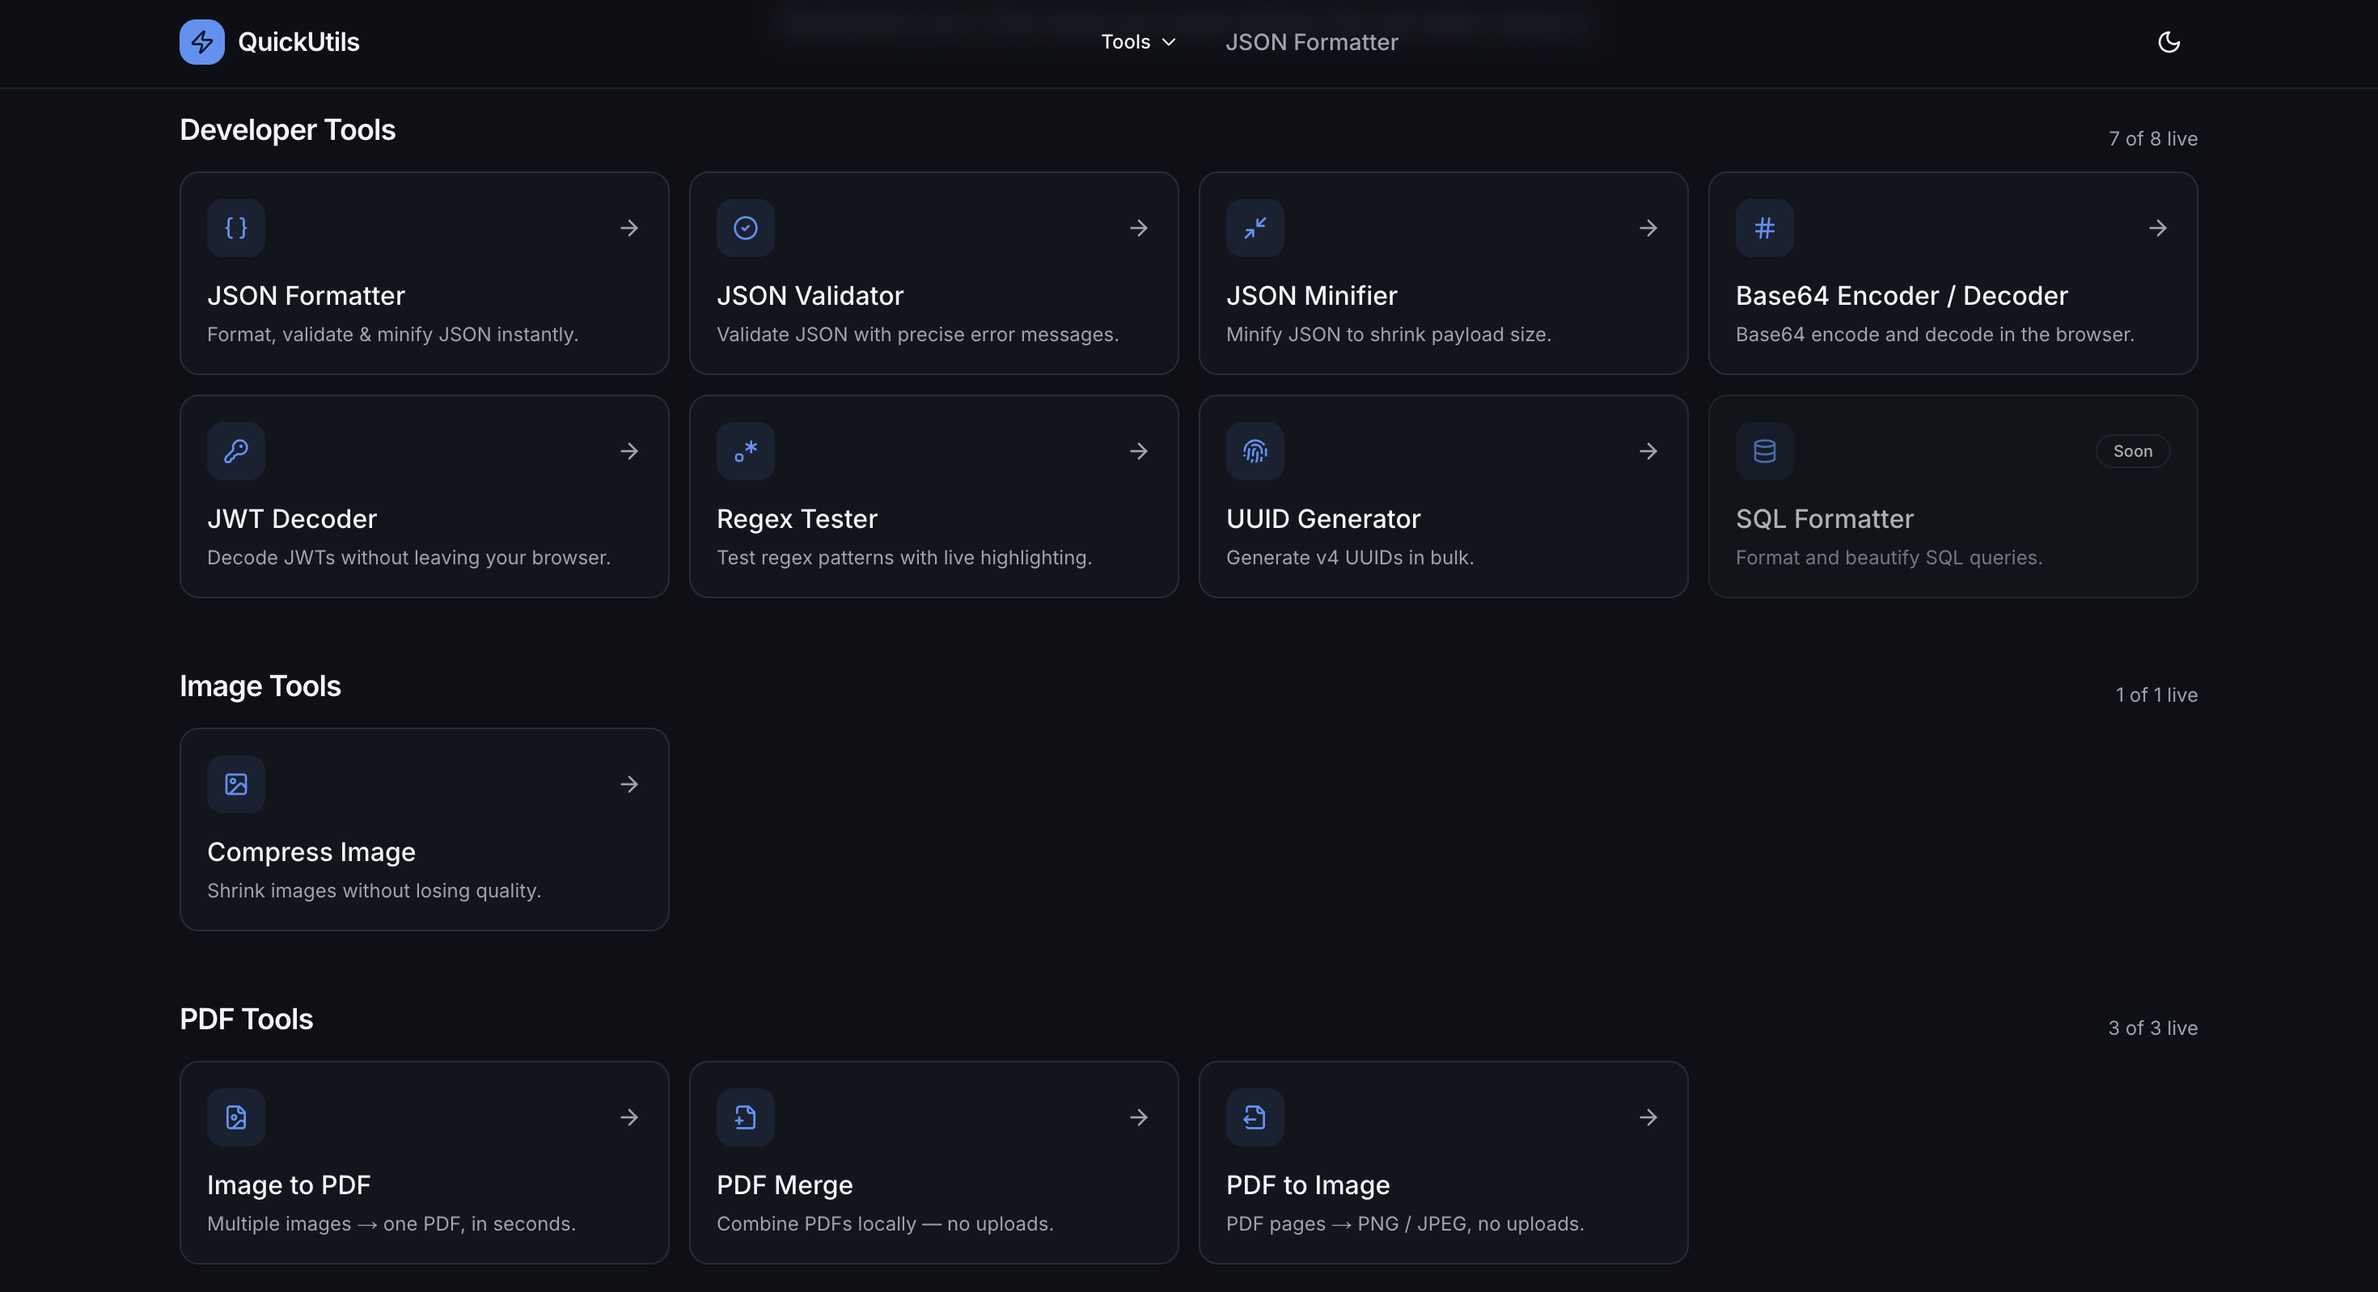
Task: Click the QuickUtils brand name
Action: click(x=298, y=41)
